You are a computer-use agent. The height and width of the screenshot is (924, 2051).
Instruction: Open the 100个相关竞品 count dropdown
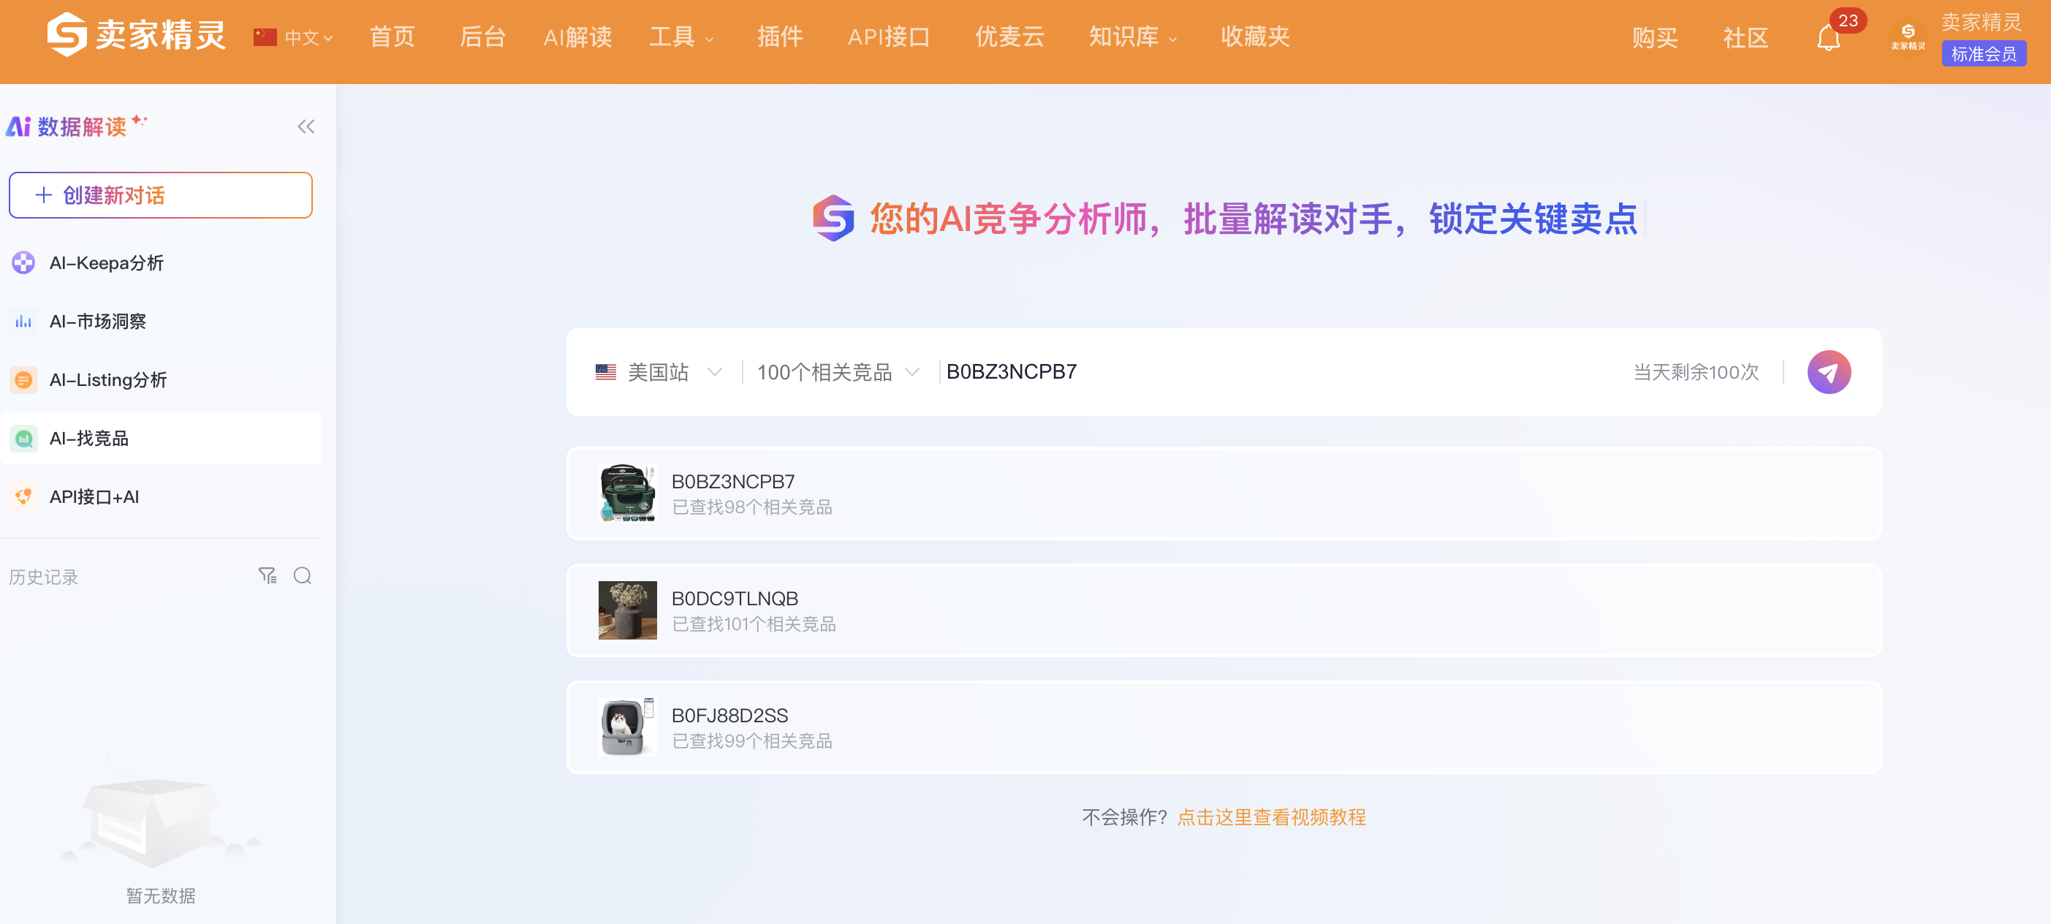837,372
